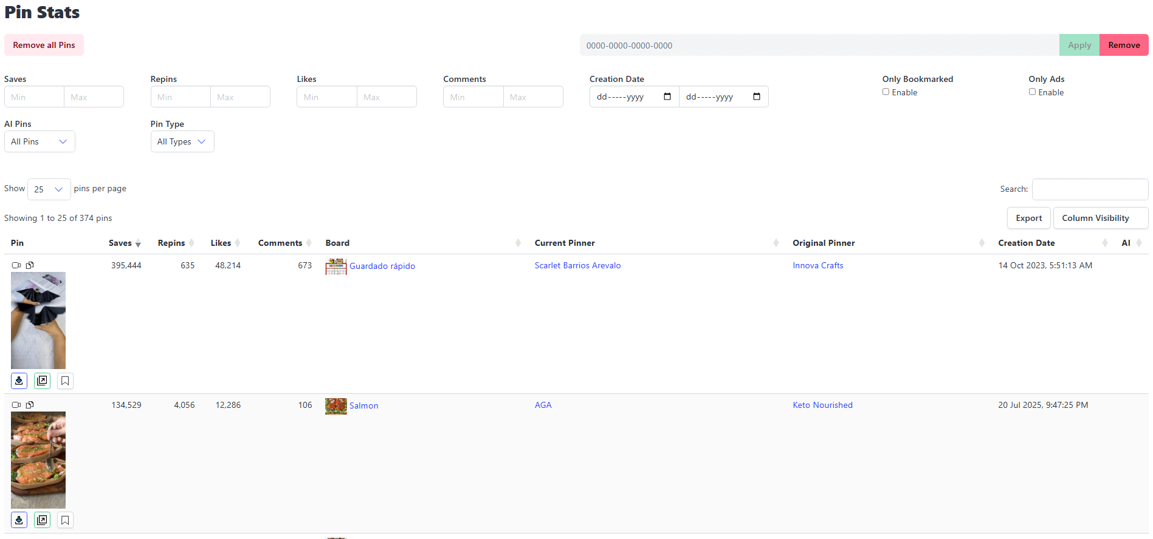Image resolution: width=1153 pixels, height=539 pixels.
Task: Open the Pin Type dropdown
Action: coord(182,141)
